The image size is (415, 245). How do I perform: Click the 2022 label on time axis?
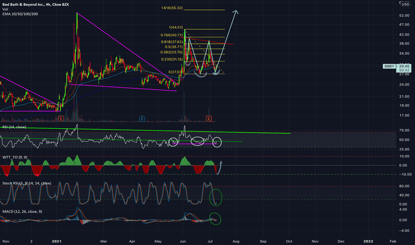368,241
